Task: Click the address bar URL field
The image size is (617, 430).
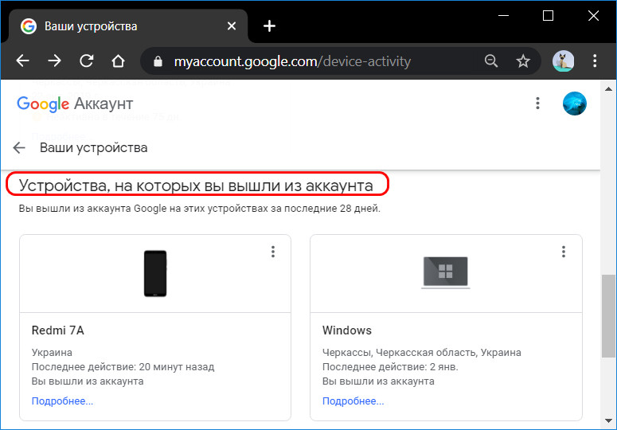Action: [x=318, y=61]
